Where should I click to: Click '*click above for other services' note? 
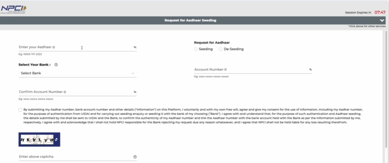(x=367, y=26)
